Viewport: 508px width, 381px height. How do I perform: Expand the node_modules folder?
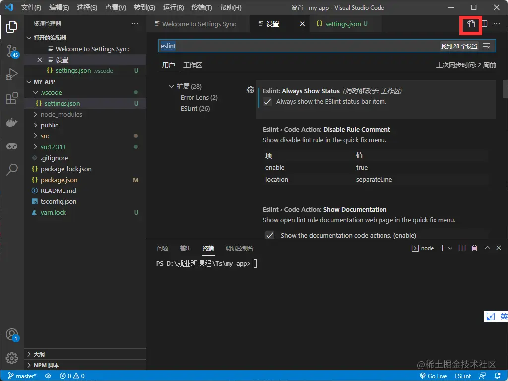coord(35,115)
